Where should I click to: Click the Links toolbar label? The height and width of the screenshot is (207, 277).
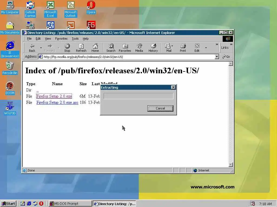[x=225, y=47]
